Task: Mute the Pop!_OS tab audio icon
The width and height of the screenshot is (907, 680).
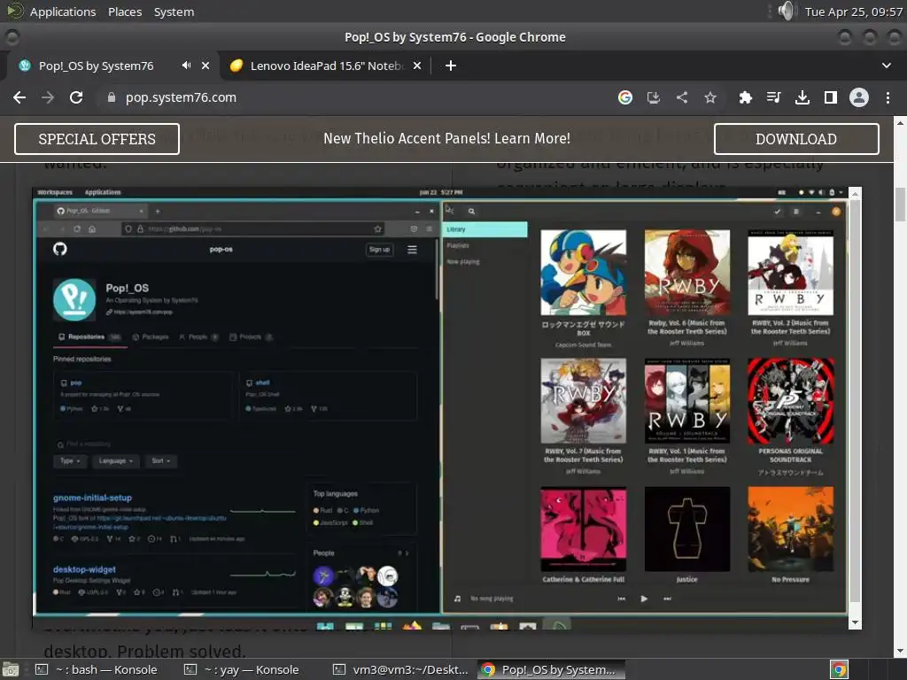Action: pos(186,66)
